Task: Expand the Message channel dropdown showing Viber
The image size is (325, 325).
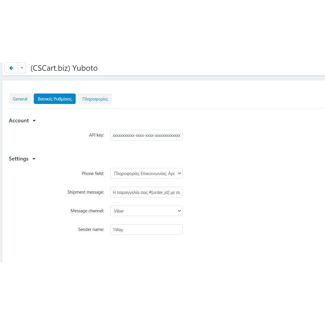Action: [146, 211]
